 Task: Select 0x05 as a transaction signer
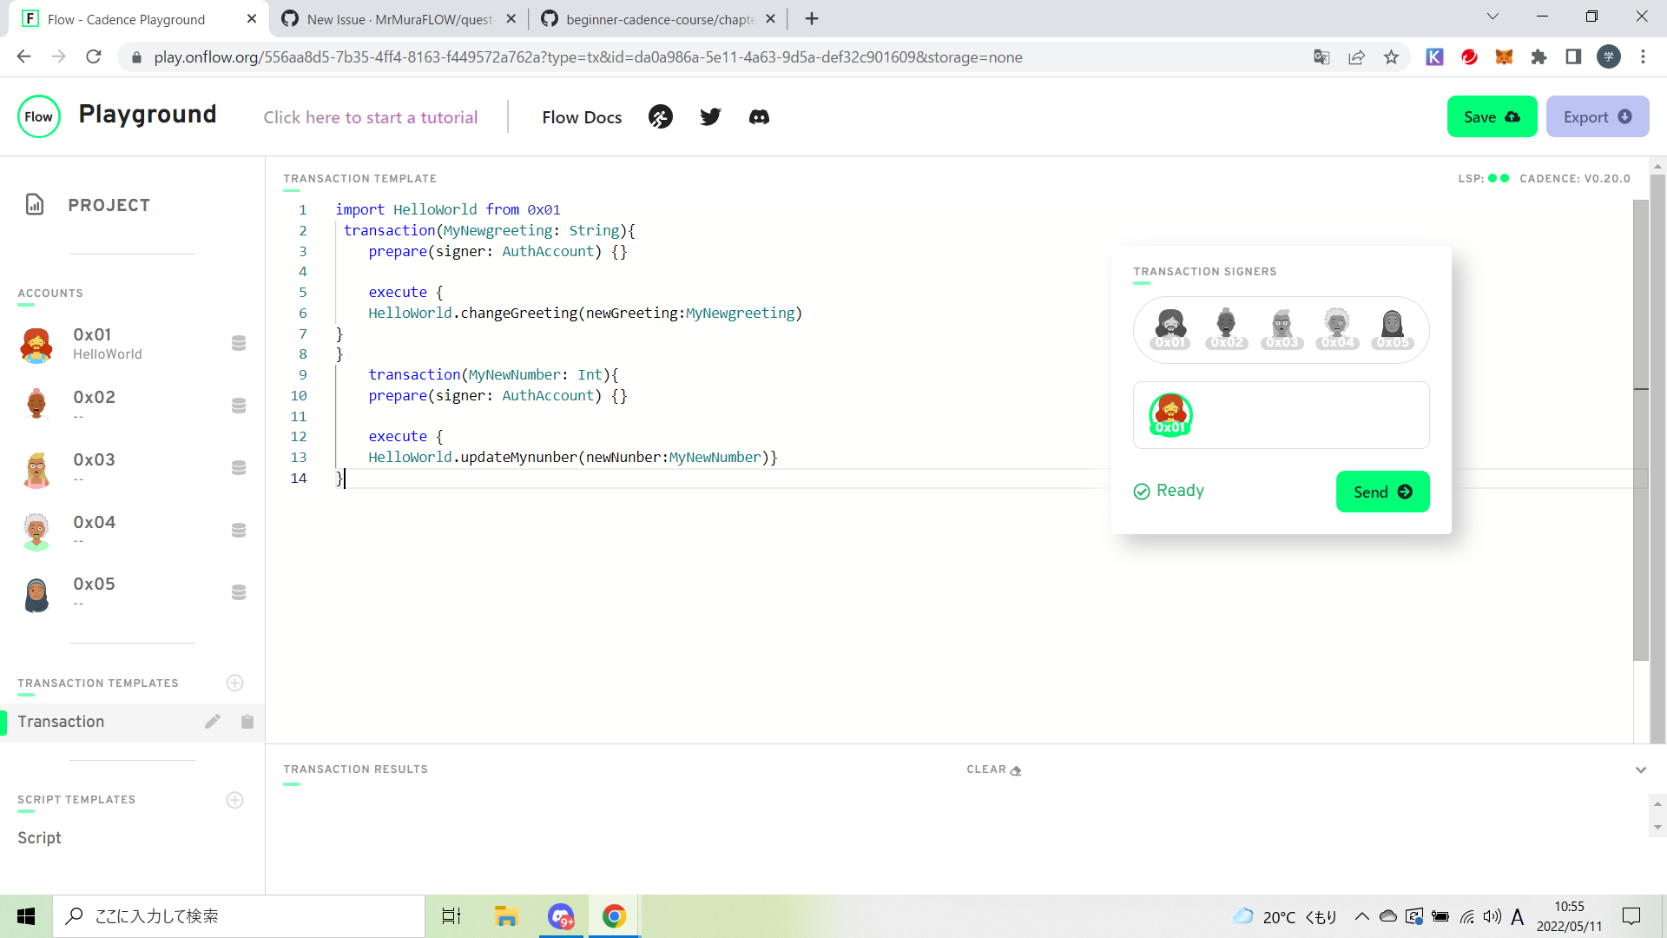1392,328
